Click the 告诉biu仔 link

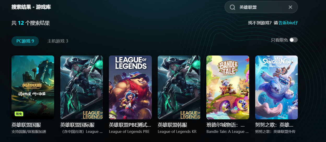(288, 23)
